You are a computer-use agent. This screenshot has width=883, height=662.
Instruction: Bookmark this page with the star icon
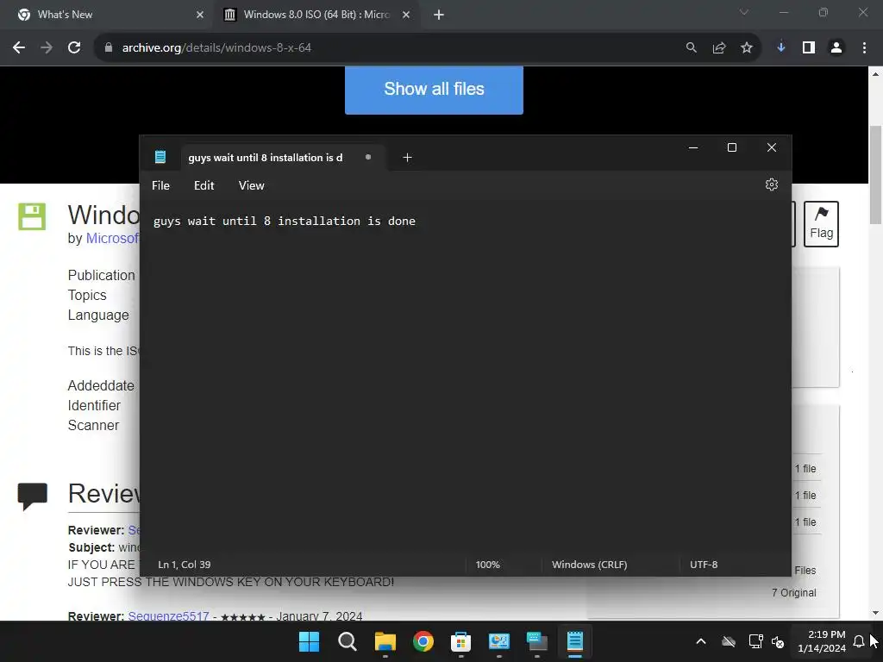746,48
